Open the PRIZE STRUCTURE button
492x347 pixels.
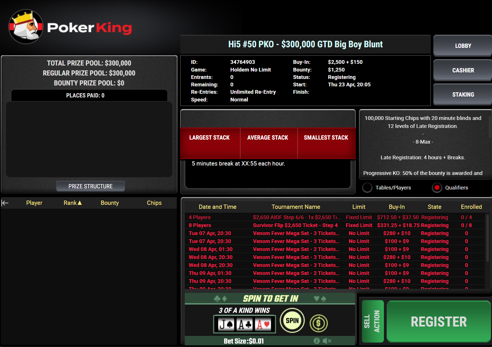coord(90,186)
